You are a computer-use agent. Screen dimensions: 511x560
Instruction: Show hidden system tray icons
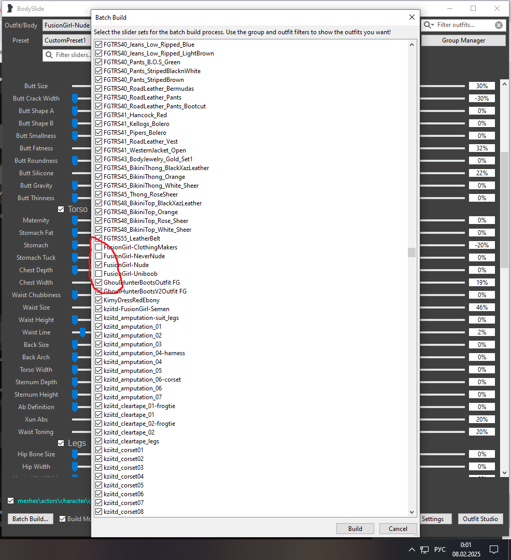[x=412, y=550]
